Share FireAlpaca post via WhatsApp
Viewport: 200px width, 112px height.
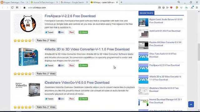click(83, 32)
